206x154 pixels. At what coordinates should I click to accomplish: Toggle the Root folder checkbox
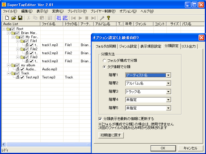pos(13,29)
